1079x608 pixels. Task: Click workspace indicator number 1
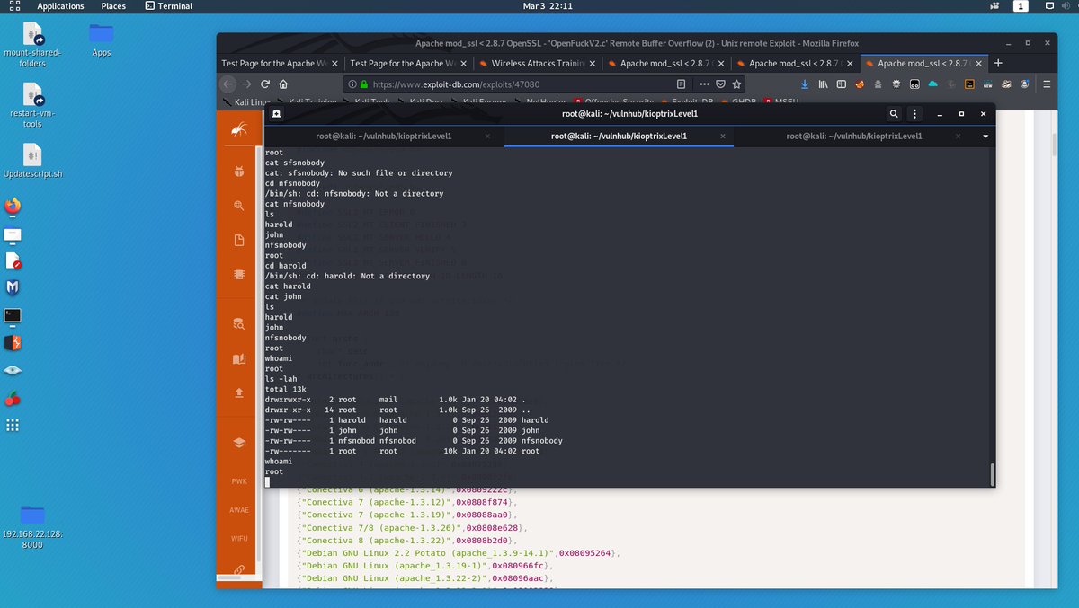[x=1021, y=6]
